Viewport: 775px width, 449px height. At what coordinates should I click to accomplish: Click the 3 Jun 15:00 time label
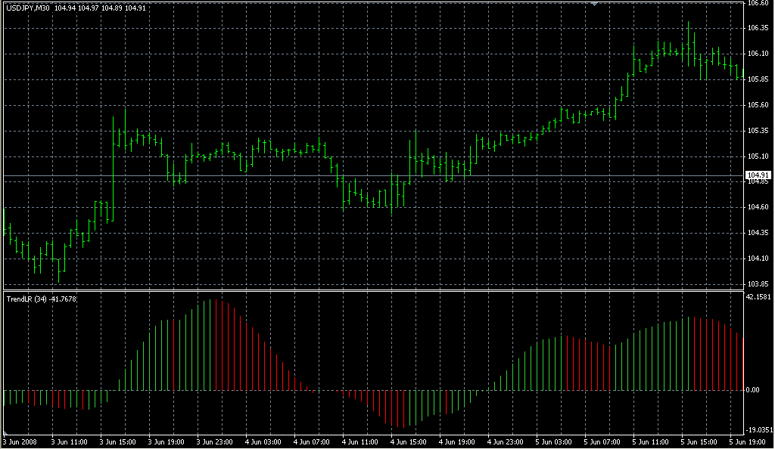pos(117,442)
